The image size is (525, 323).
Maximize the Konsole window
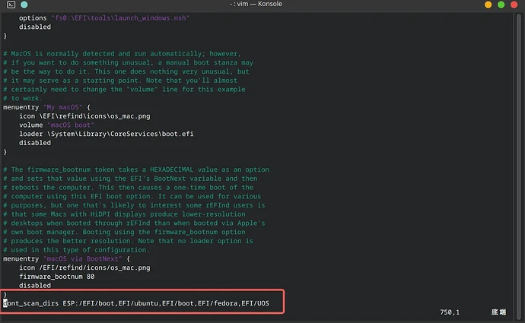coord(499,7)
